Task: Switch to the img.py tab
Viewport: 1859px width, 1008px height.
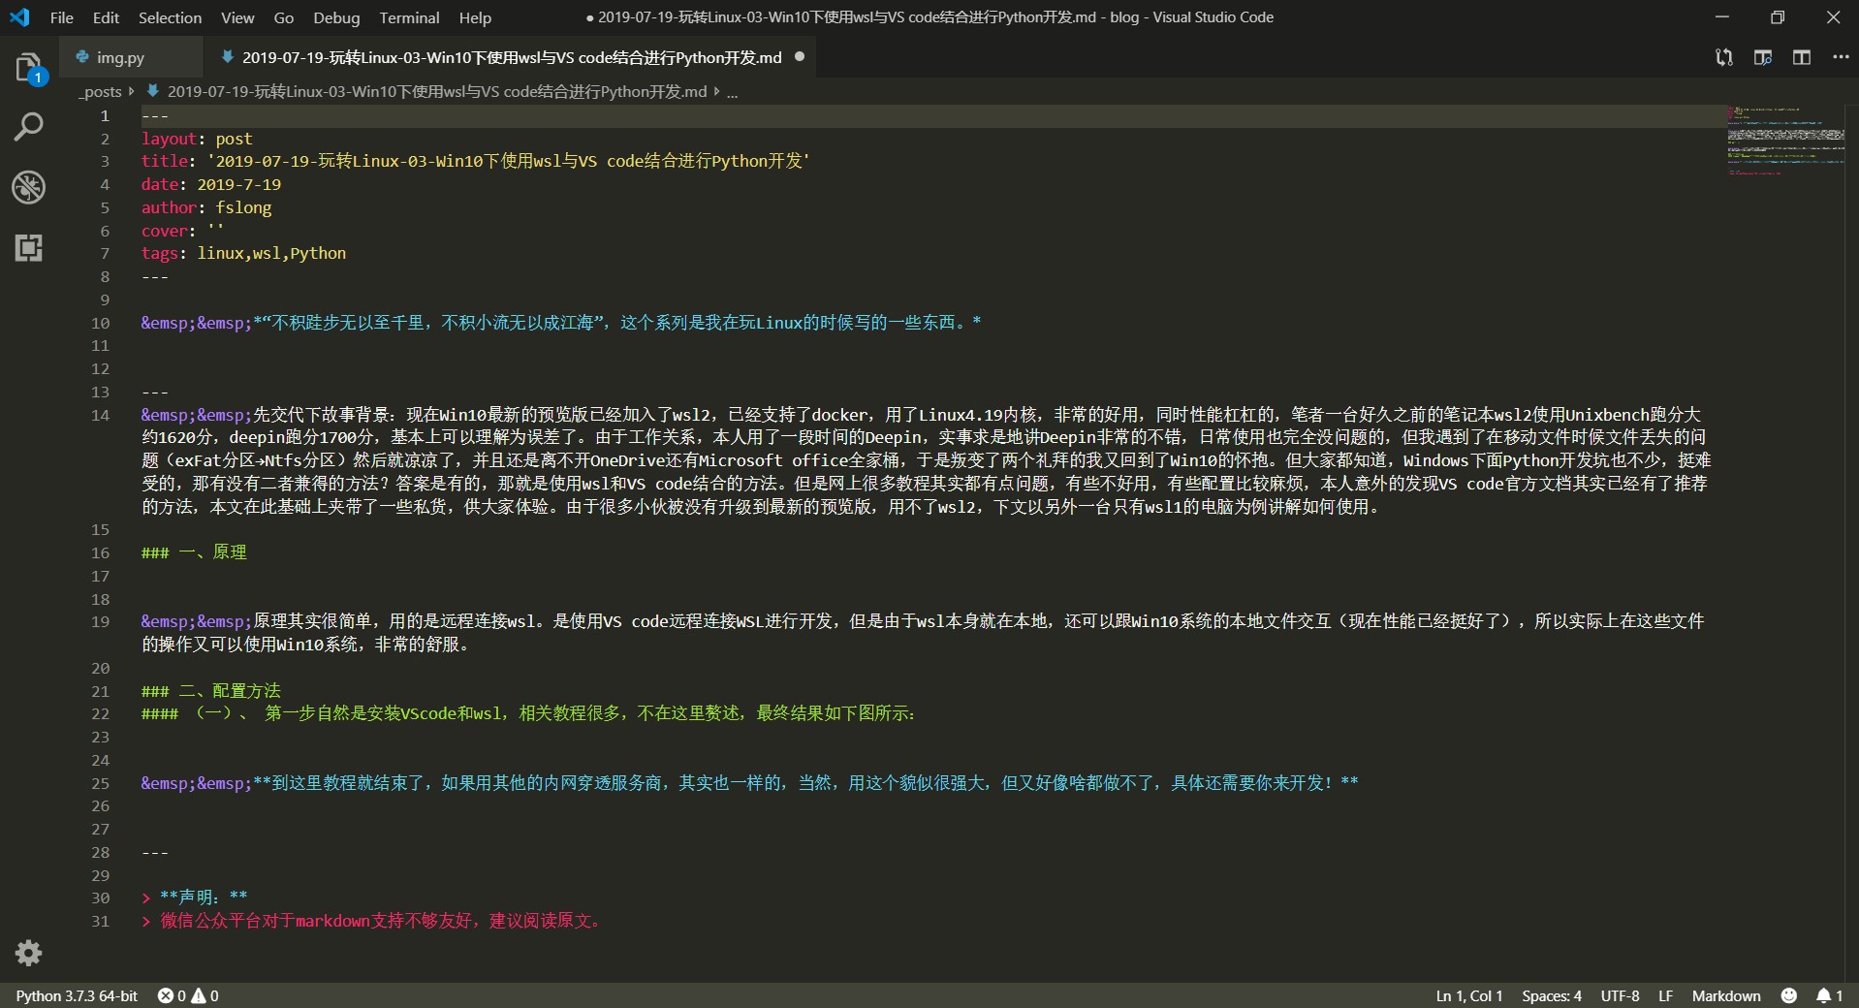Action: [x=132, y=57]
